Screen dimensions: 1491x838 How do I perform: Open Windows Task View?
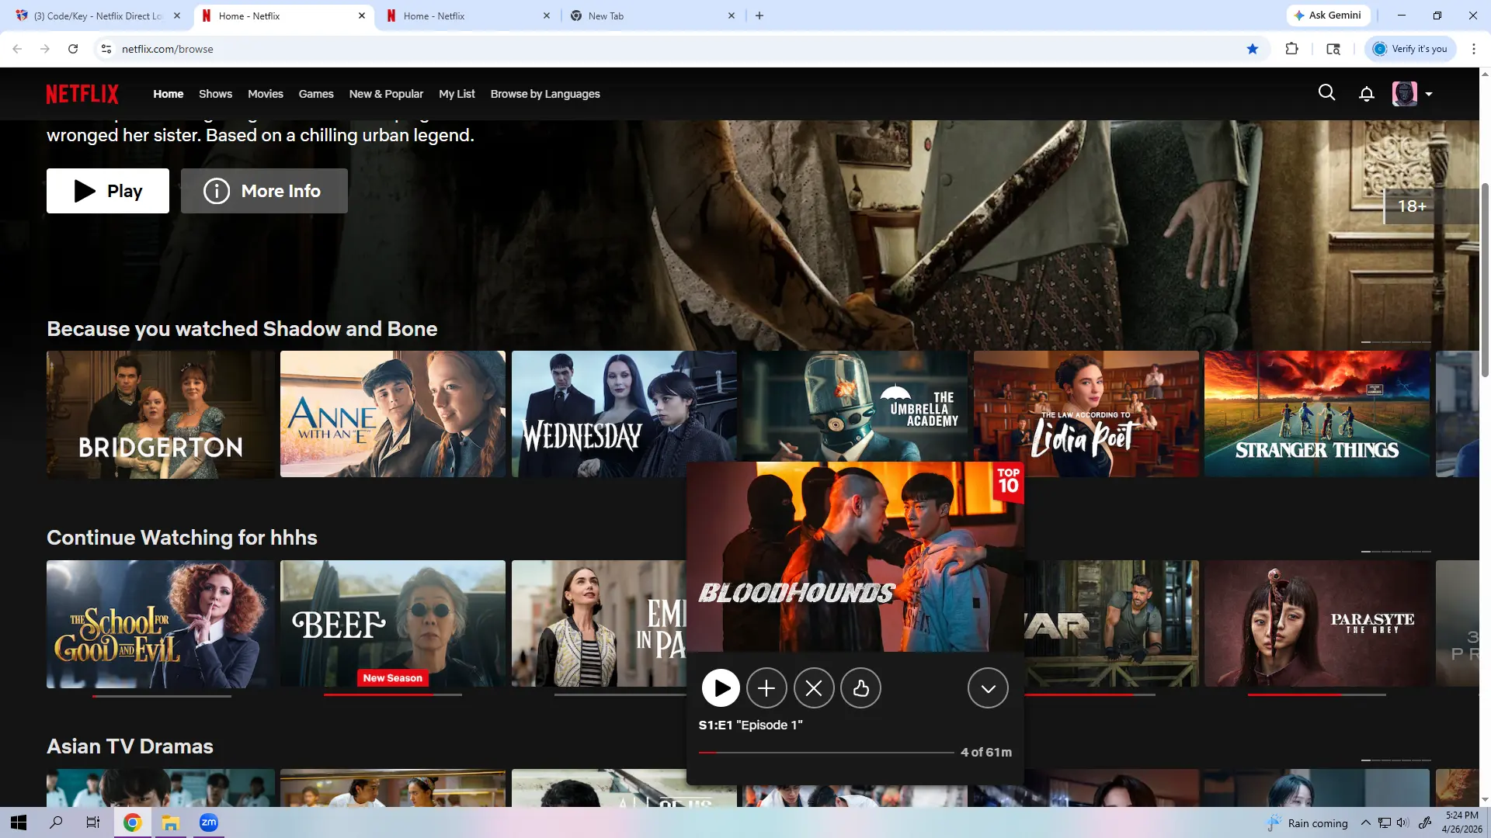point(93,822)
